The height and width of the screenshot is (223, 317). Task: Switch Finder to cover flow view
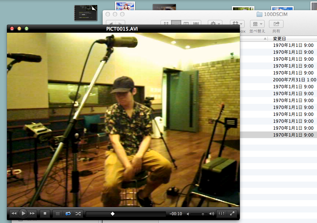pyautogui.click(x=196, y=24)
